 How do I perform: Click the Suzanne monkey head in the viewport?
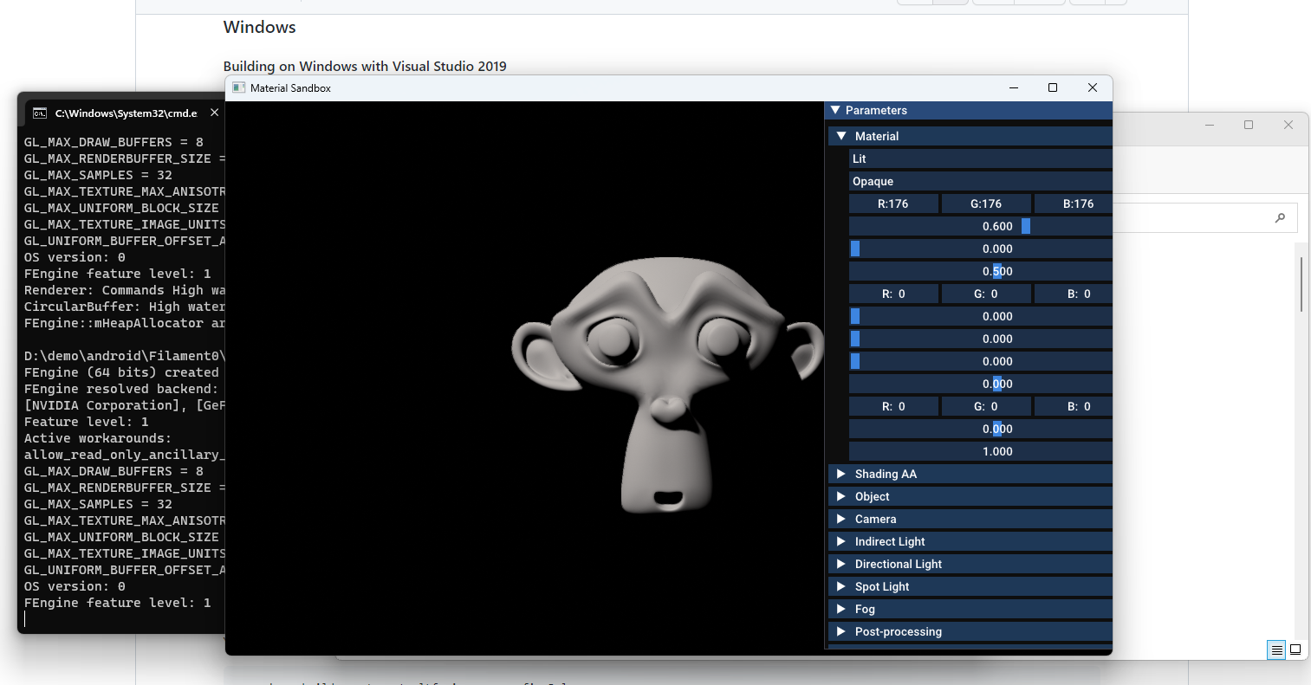(x=667, y=385)
